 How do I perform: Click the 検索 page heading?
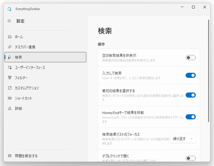105,31
